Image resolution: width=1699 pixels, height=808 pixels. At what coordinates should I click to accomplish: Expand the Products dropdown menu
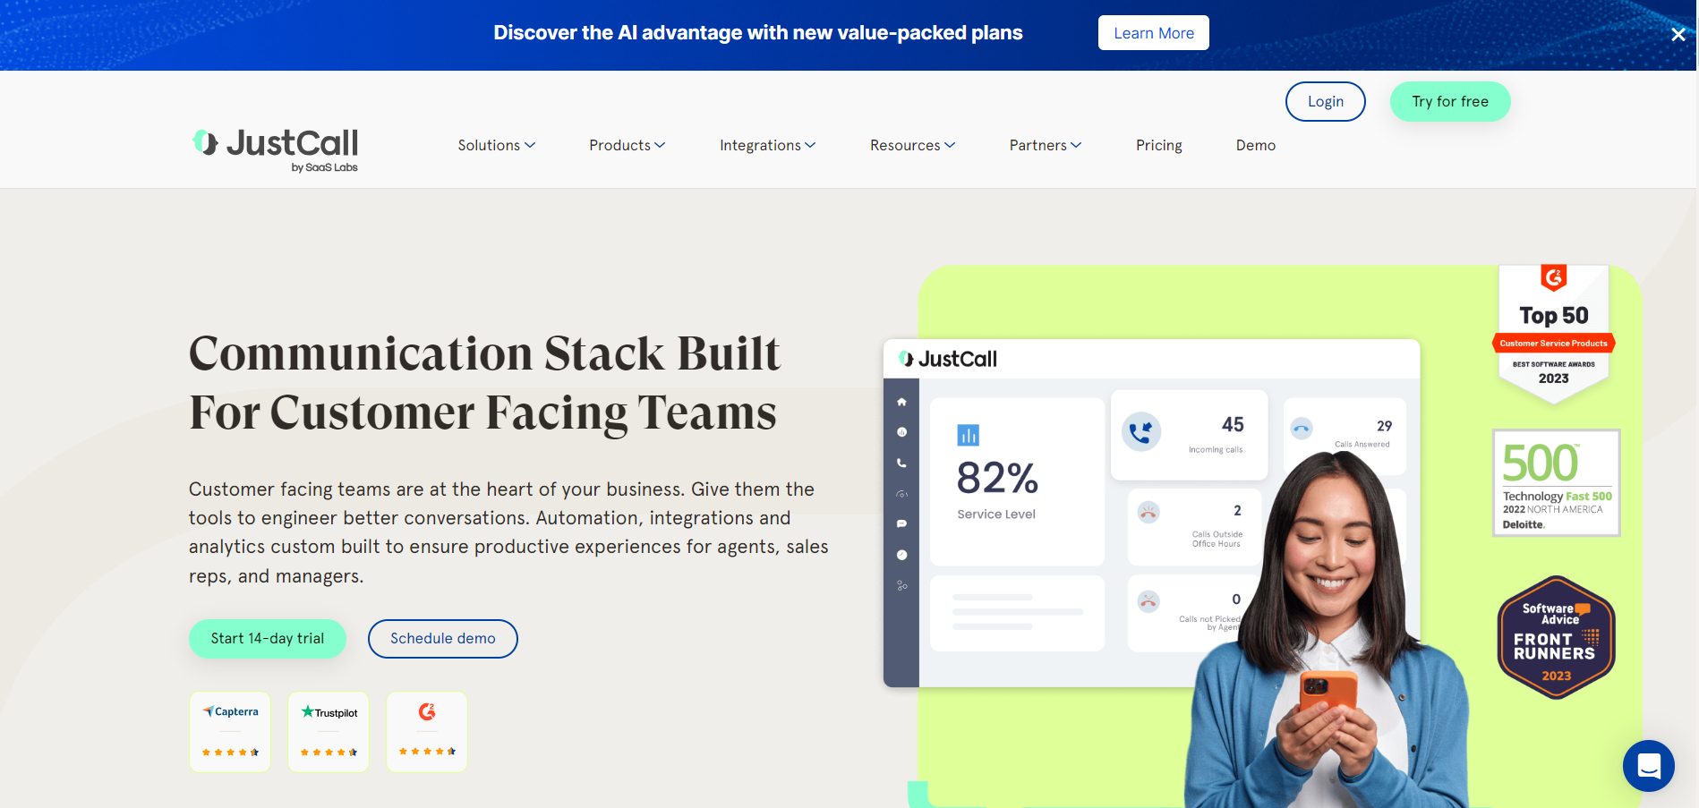click(x=627, y=145)
